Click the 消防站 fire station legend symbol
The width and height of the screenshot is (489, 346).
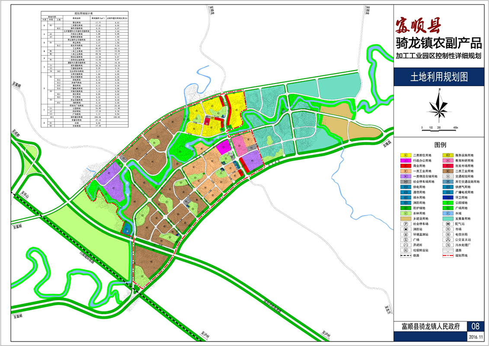coord(406,229)
